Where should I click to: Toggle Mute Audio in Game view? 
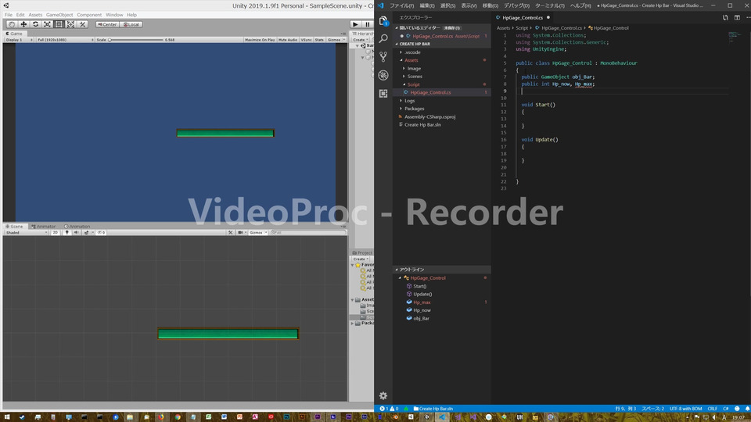point(288,40)
